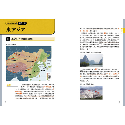Click the East Asia relief map image

click(x=29, y=63)
